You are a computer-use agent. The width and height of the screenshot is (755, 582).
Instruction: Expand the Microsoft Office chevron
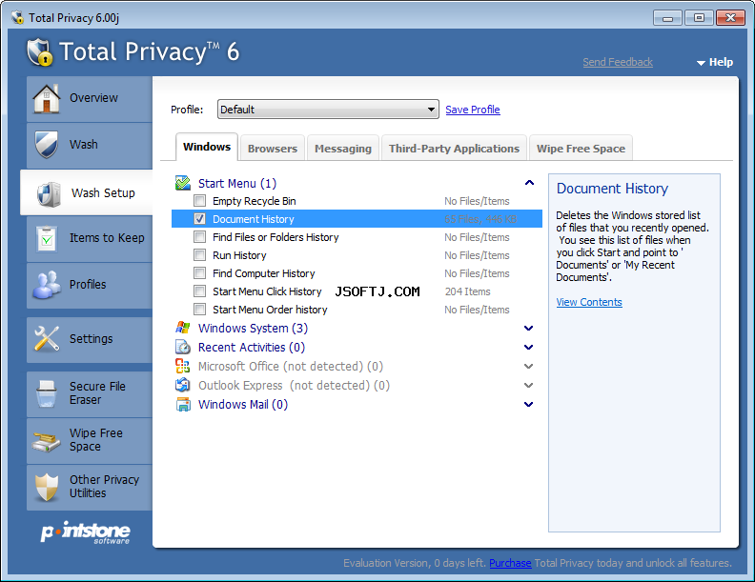pyautogui.click(x=528, y=366)
